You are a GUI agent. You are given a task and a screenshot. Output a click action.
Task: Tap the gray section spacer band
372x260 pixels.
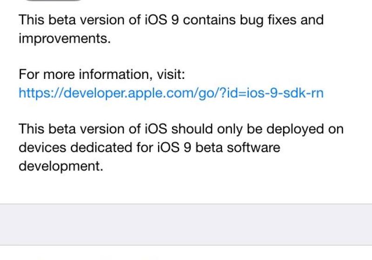pos(186,224)
